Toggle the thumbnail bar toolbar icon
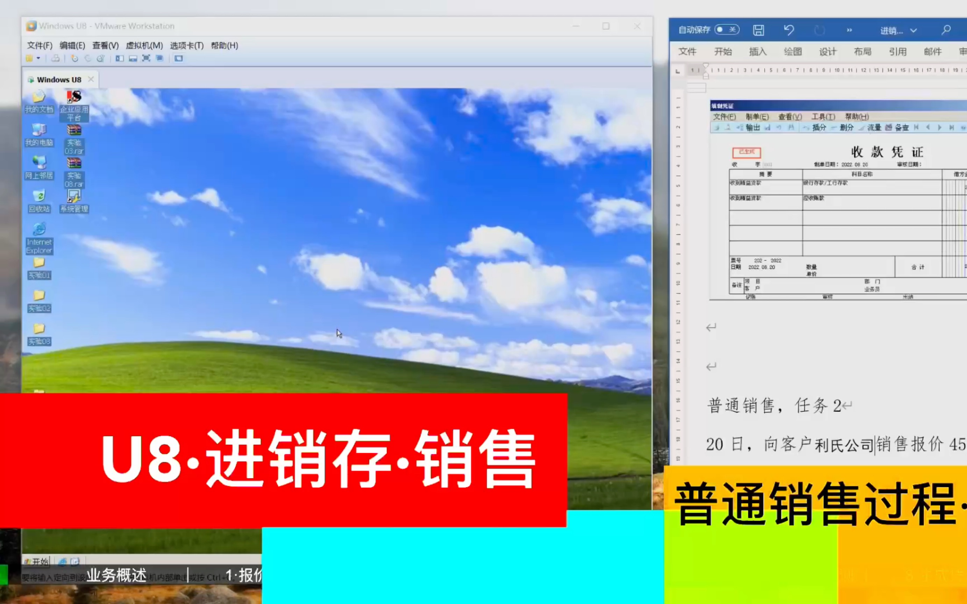Screen dimensions: 967x604 (133, 58)
